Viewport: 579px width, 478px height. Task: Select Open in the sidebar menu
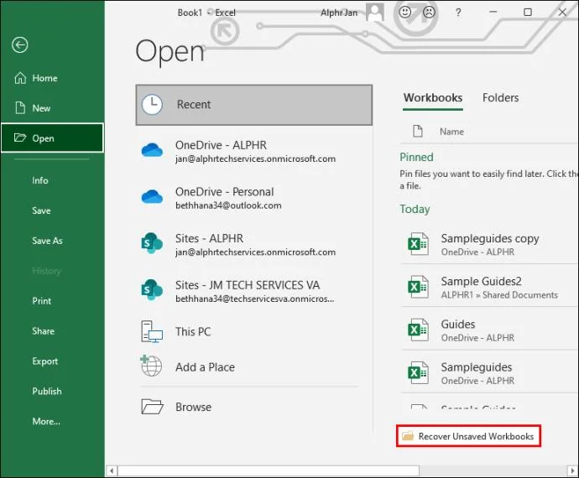click(52, 138)
